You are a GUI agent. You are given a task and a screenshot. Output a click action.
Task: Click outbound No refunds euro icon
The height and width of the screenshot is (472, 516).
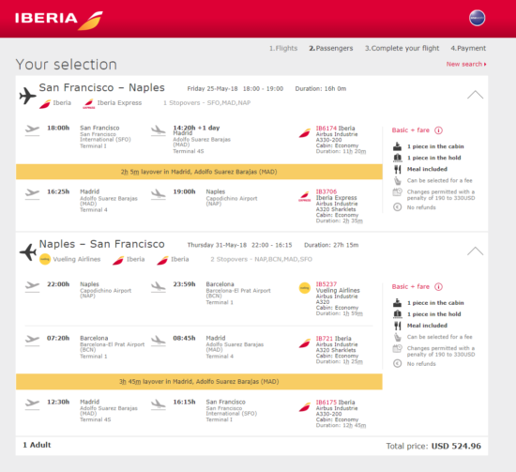point(397,207)
